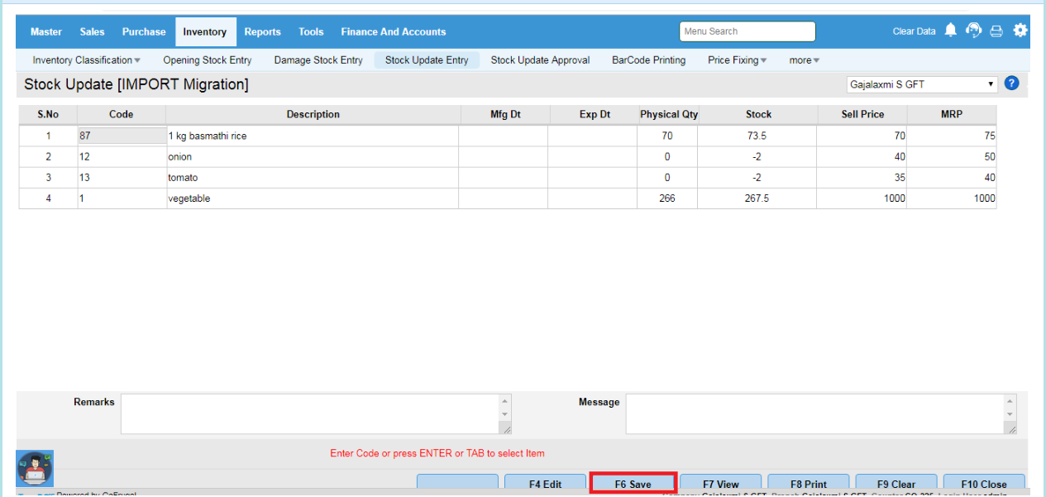
Task: Click the Exp Dt column header
Action: pyautogui.click(x=594, y=115)
